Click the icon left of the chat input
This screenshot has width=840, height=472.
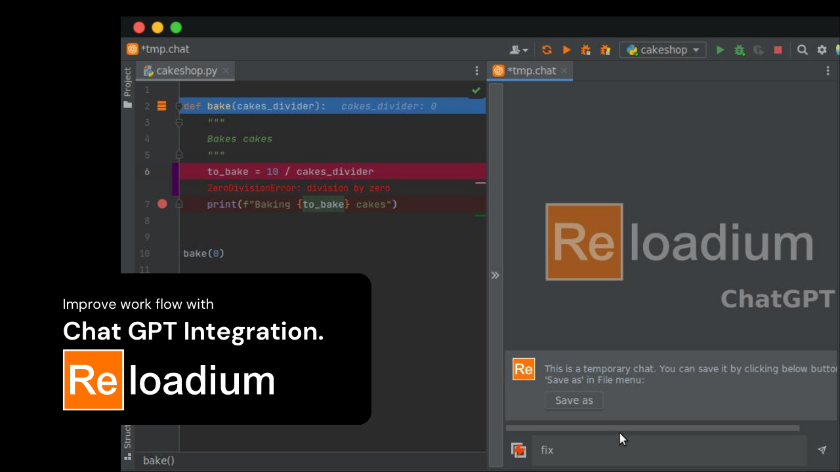tap(519, 450)
